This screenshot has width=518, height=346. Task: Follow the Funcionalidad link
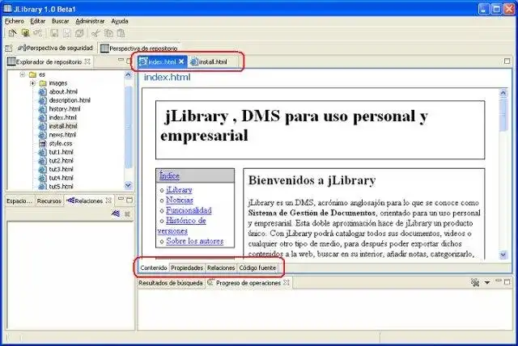tap(189, 210)
